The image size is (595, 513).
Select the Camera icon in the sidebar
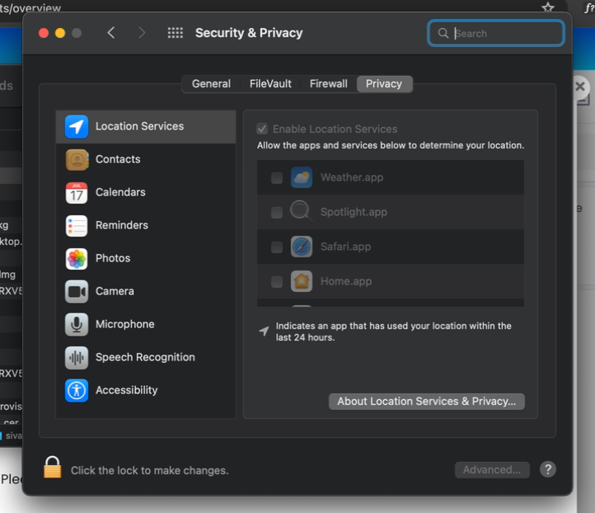(x=77, y=292)
